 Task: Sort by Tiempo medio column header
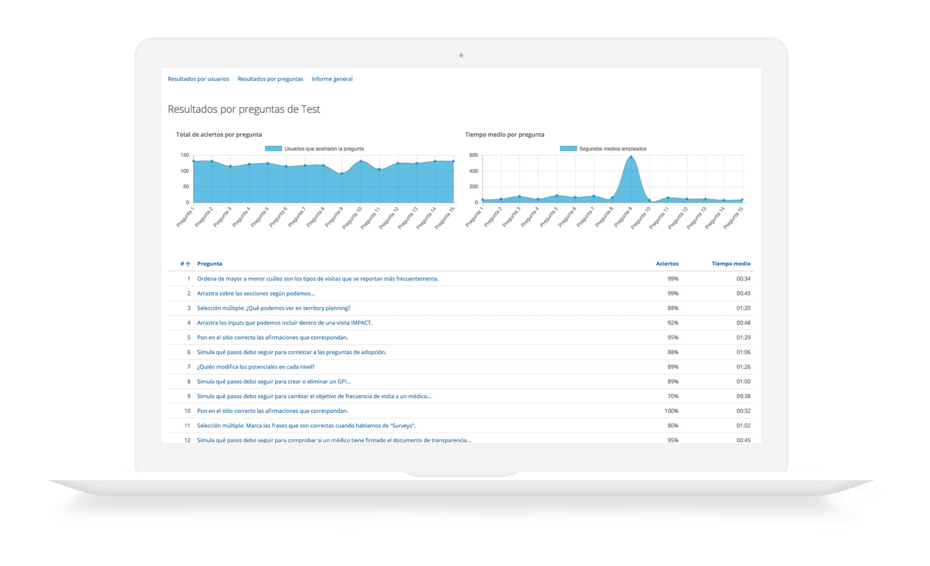731,264
